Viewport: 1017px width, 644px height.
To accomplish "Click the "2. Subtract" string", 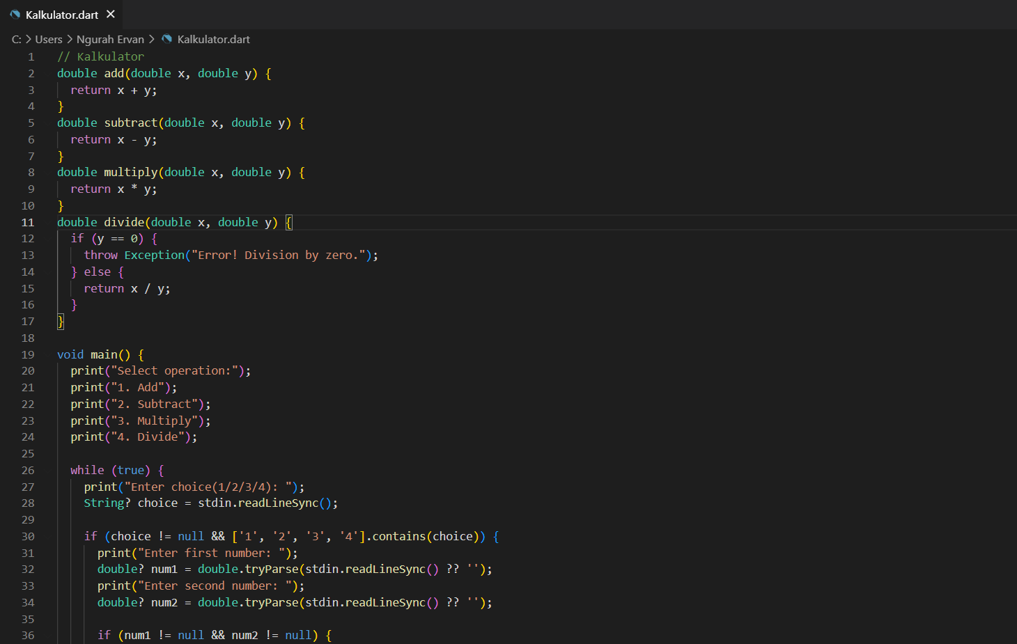I will pyautogui.click(x=154, y=404).
